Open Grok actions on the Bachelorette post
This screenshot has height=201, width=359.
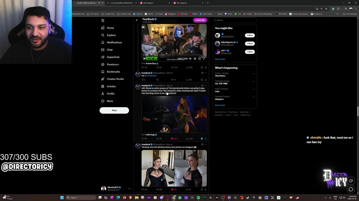click(202, 86)
